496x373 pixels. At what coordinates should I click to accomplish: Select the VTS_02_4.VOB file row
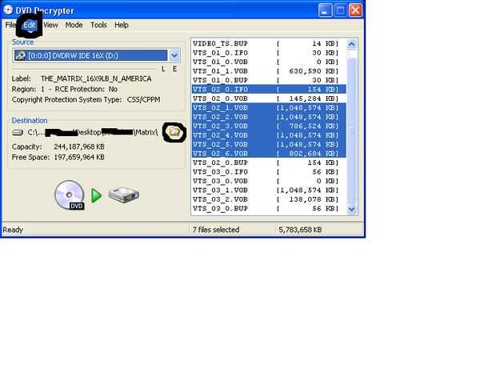[269, 135]
